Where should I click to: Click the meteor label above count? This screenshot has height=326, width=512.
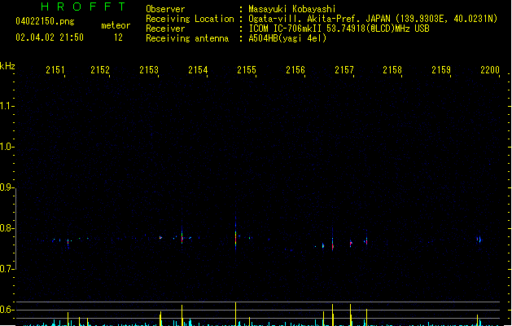(x=116, y=25)
